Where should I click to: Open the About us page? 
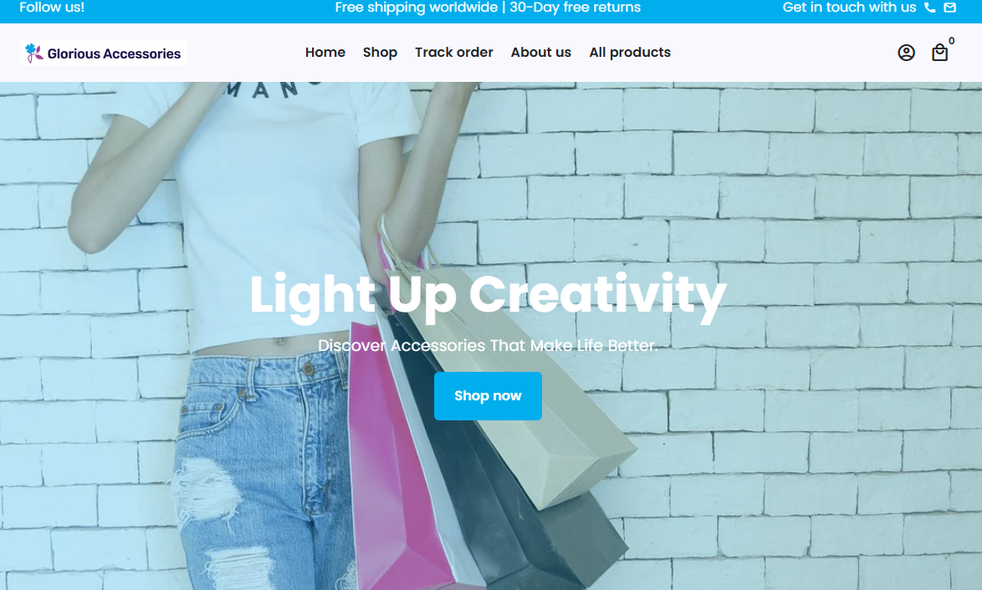tap(541, 53)
